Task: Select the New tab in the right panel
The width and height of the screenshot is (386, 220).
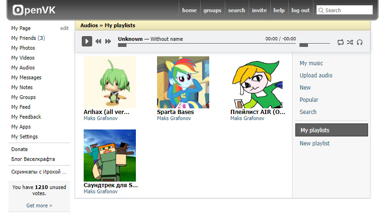Action: coord(305,88)
